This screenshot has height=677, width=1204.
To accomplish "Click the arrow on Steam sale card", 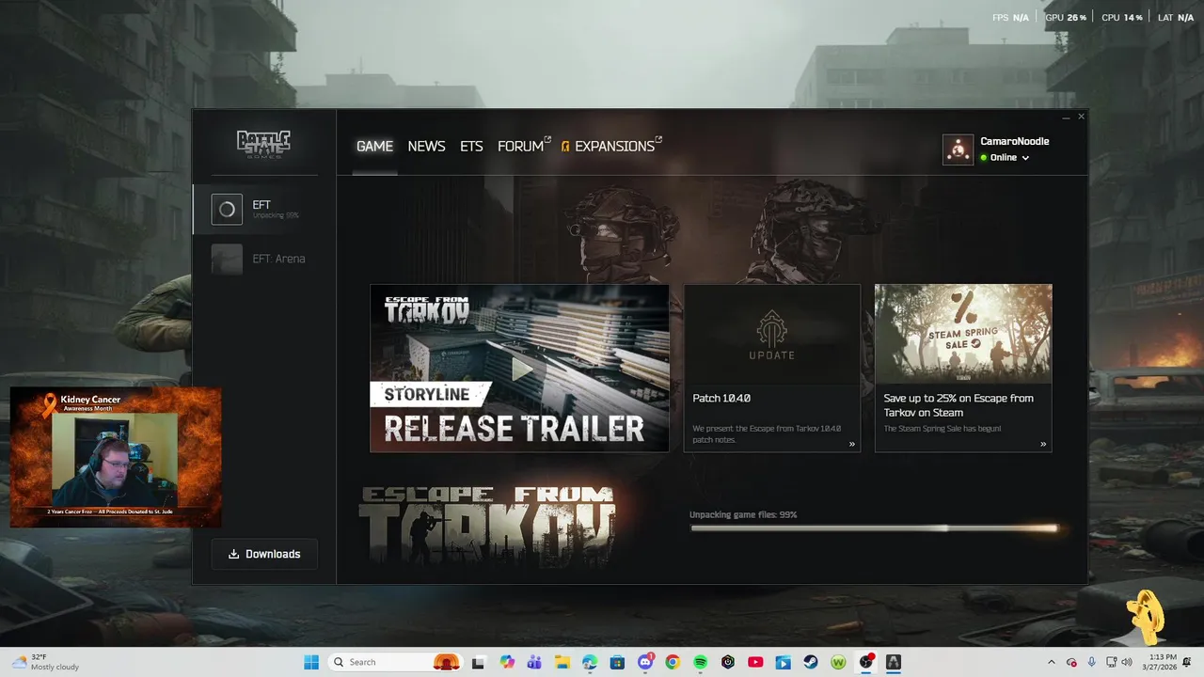I will click(x=1043, y=444).
